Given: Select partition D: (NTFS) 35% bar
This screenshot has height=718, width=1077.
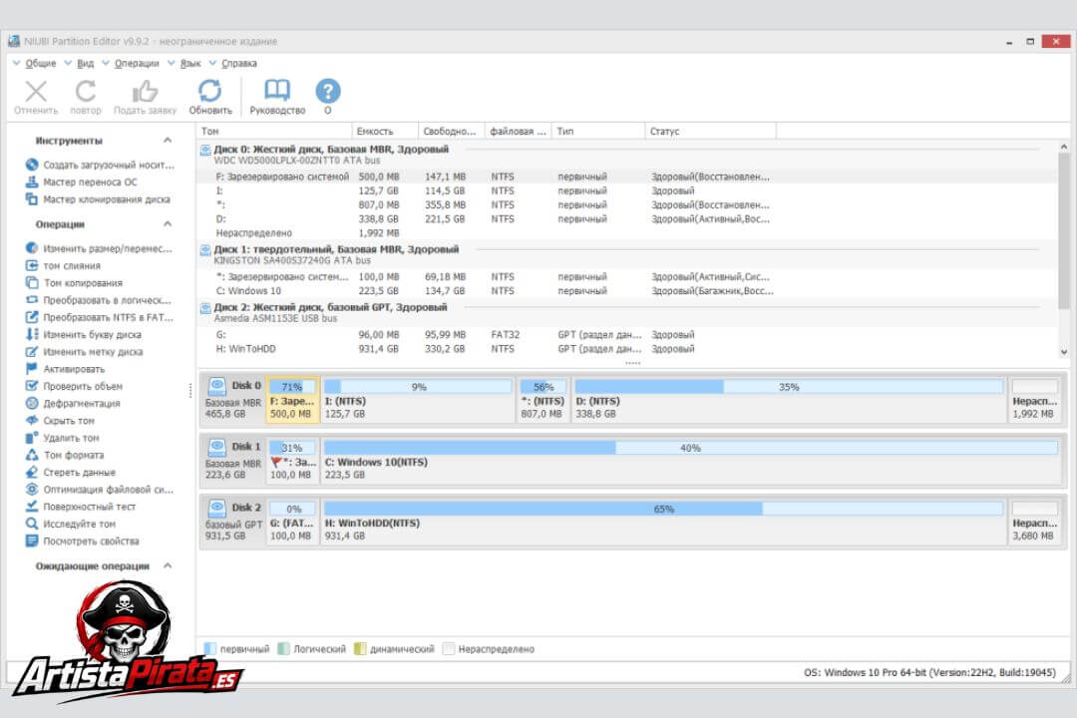Looking at the screenshot, I should 789,387.
